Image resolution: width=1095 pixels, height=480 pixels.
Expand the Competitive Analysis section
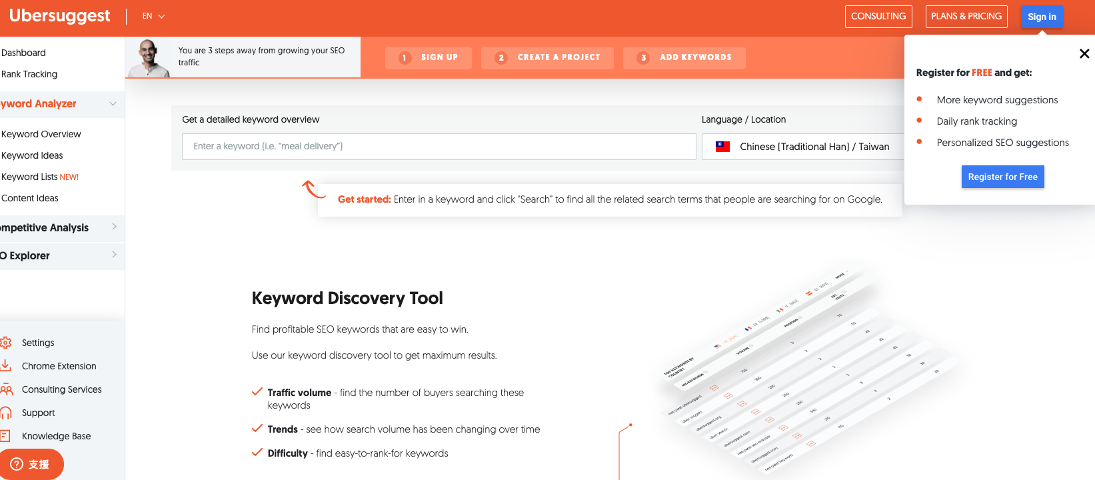tap(62, 227)
